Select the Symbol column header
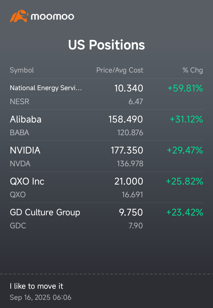The width and height of the screenshot is (213, 308). tap(22, 70)
